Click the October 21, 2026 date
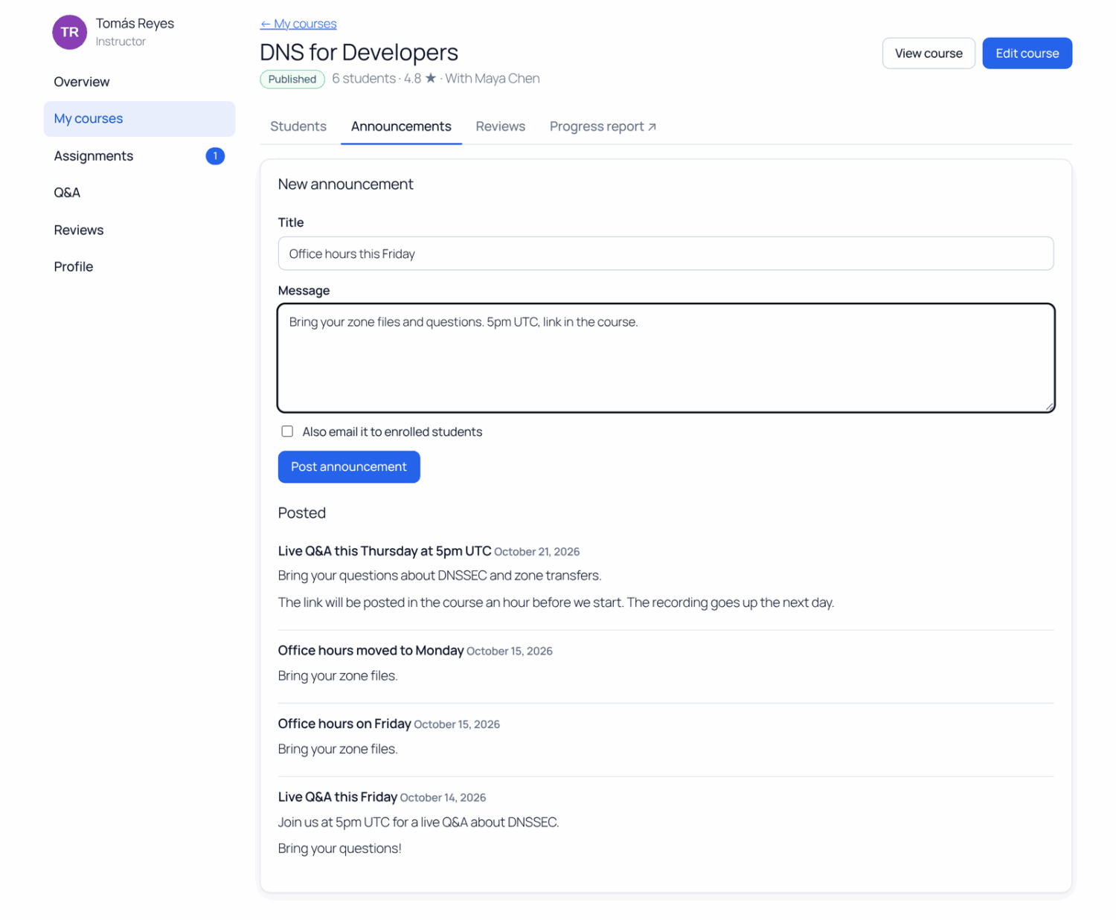1116x920 pixels. (x=536, y=552)
